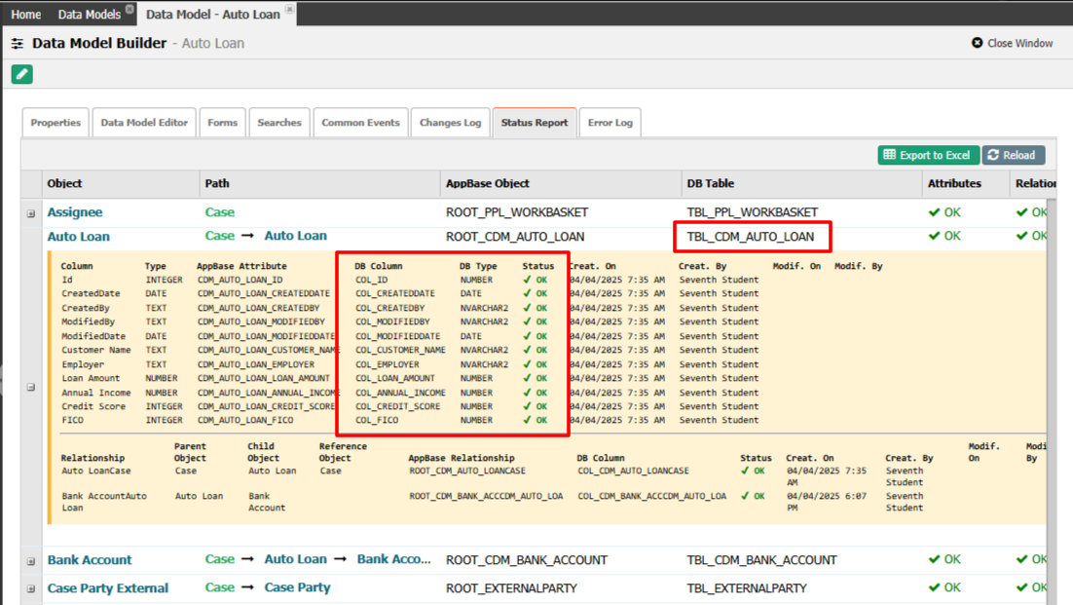Screen dimensions: 1073x605
Task: Click the OK status for COL_CDM_AUTO_LOANCASE relationship
Action: [x=753, y=471]
